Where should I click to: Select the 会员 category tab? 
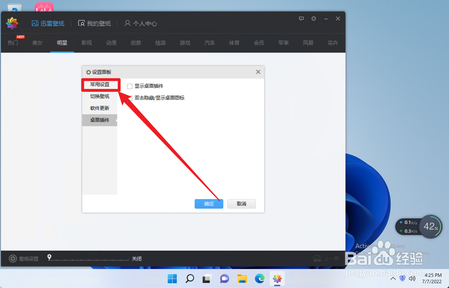coord(259,43)
